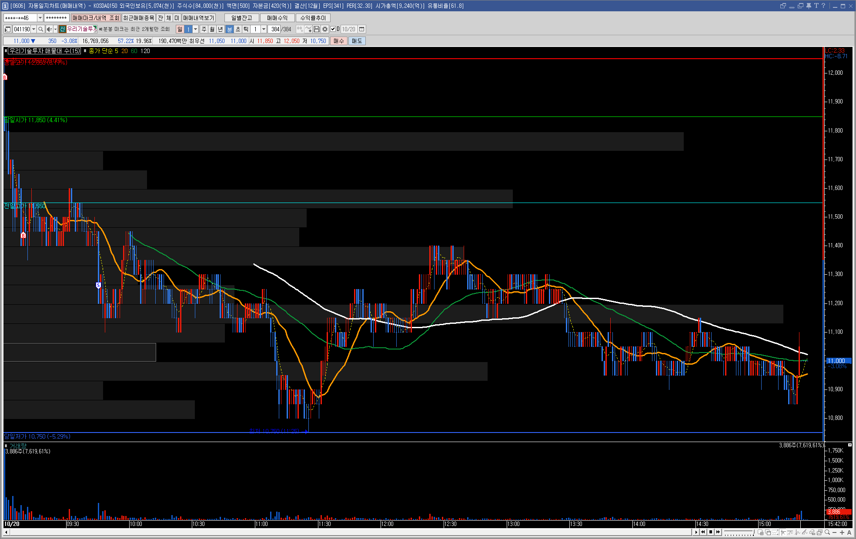Open the date calendar picker icon
The width and height of the screenshot is (856, 539).
(361, 29)
